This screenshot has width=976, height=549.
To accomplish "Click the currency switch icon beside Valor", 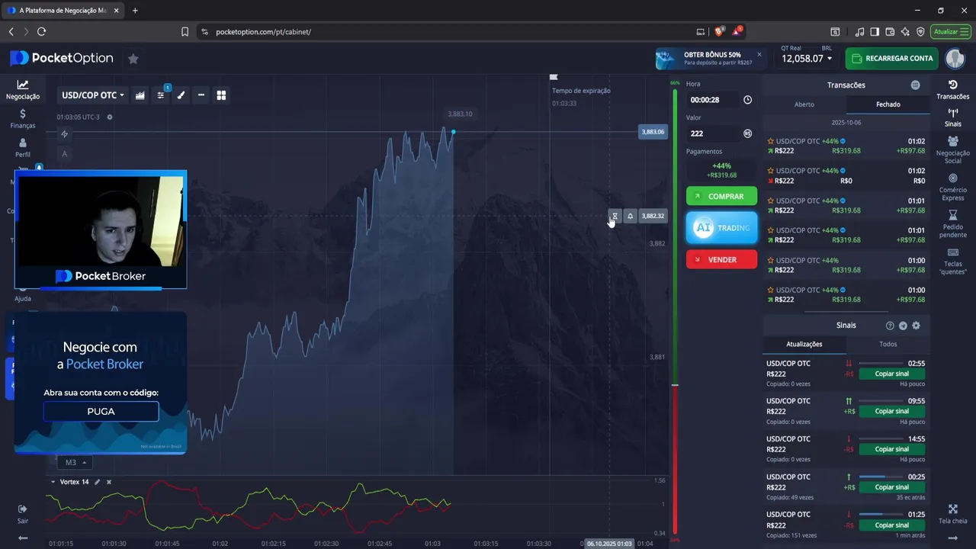I will click(747, 133).
